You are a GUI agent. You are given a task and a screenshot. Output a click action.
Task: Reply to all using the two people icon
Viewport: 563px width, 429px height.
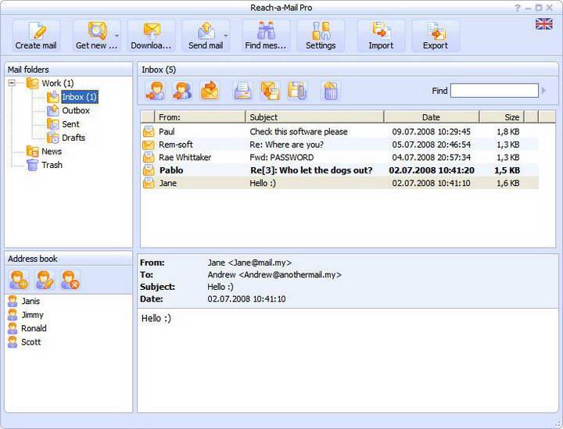click(x=182, y=91)
